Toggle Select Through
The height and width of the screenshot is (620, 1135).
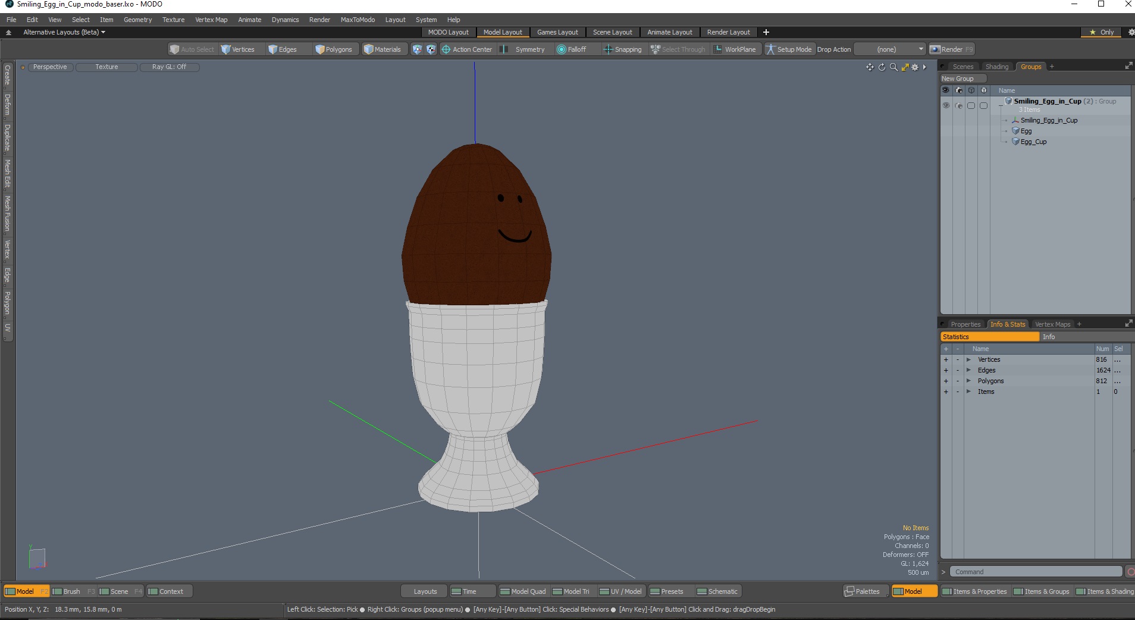(x=678, y=49)
